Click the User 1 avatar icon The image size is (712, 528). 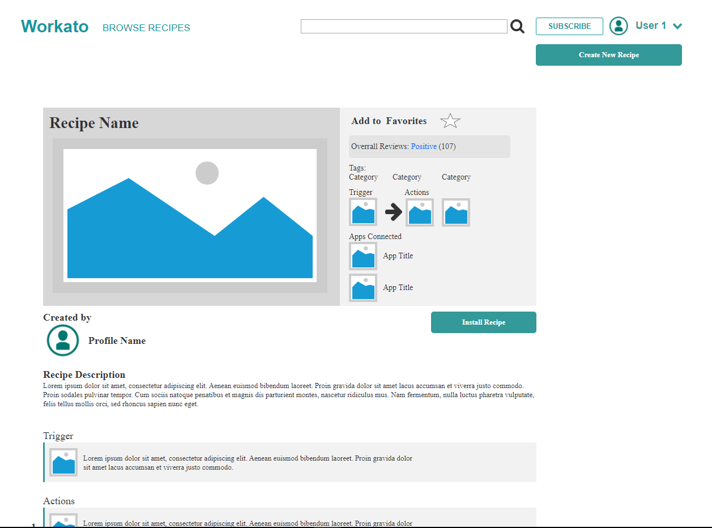(619, 26)
